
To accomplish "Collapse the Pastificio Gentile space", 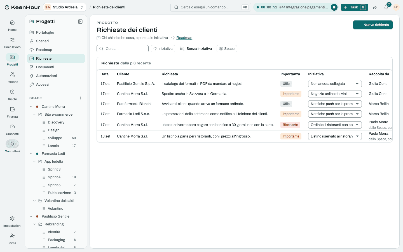I will (x=31, y=216).
